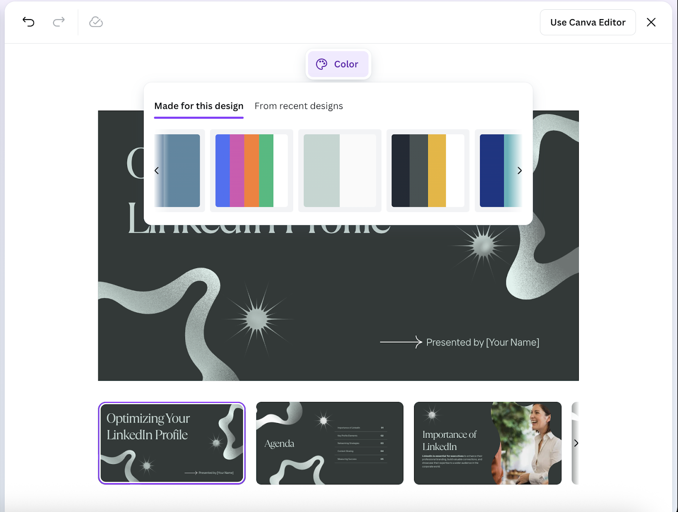
Task: Open the Canva editor via Use Canva Editor
Action: [x=588, y=22]
